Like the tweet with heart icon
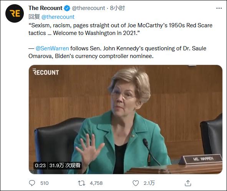227x191 pixels. [x=136, y=183]
